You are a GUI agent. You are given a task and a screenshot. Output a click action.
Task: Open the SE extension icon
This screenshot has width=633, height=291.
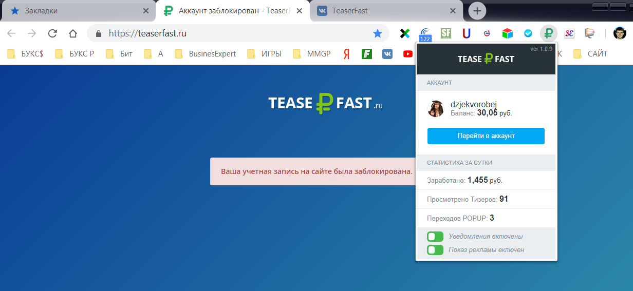pos(569,33)
